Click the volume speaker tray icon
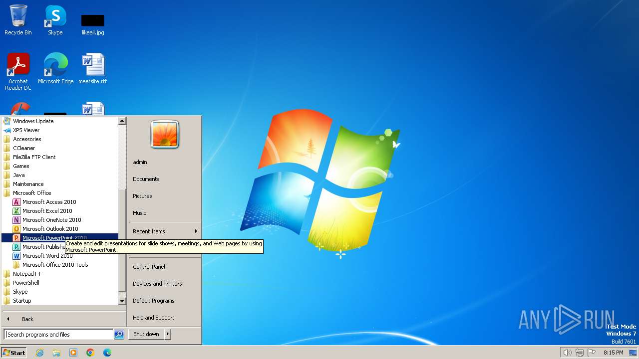Screen dimensions: 639x359 pos(567,353)
